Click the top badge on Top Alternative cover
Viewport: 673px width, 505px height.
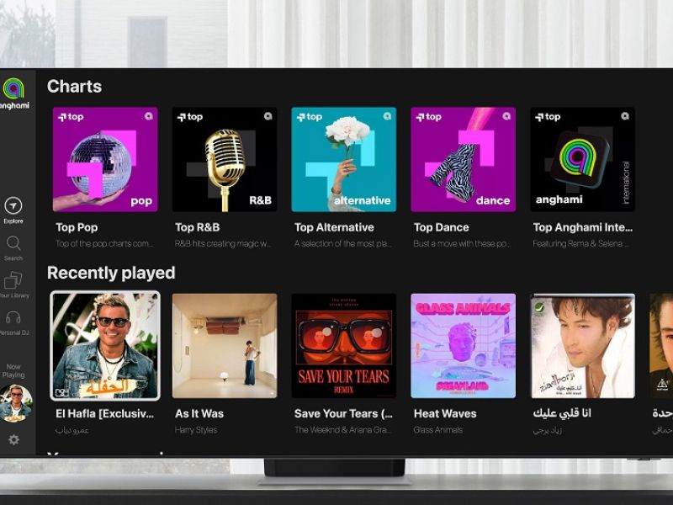click(x=310, y=117)
